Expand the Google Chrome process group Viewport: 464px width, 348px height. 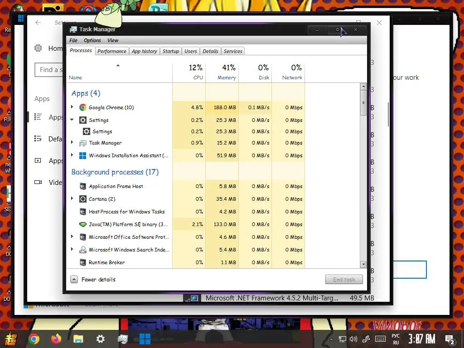pyautogui.click(x=72, y=107)
